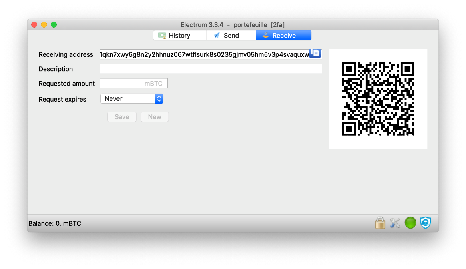466x269 pixels.
Task: Switch to the History tab
Action: coord(180,35)
